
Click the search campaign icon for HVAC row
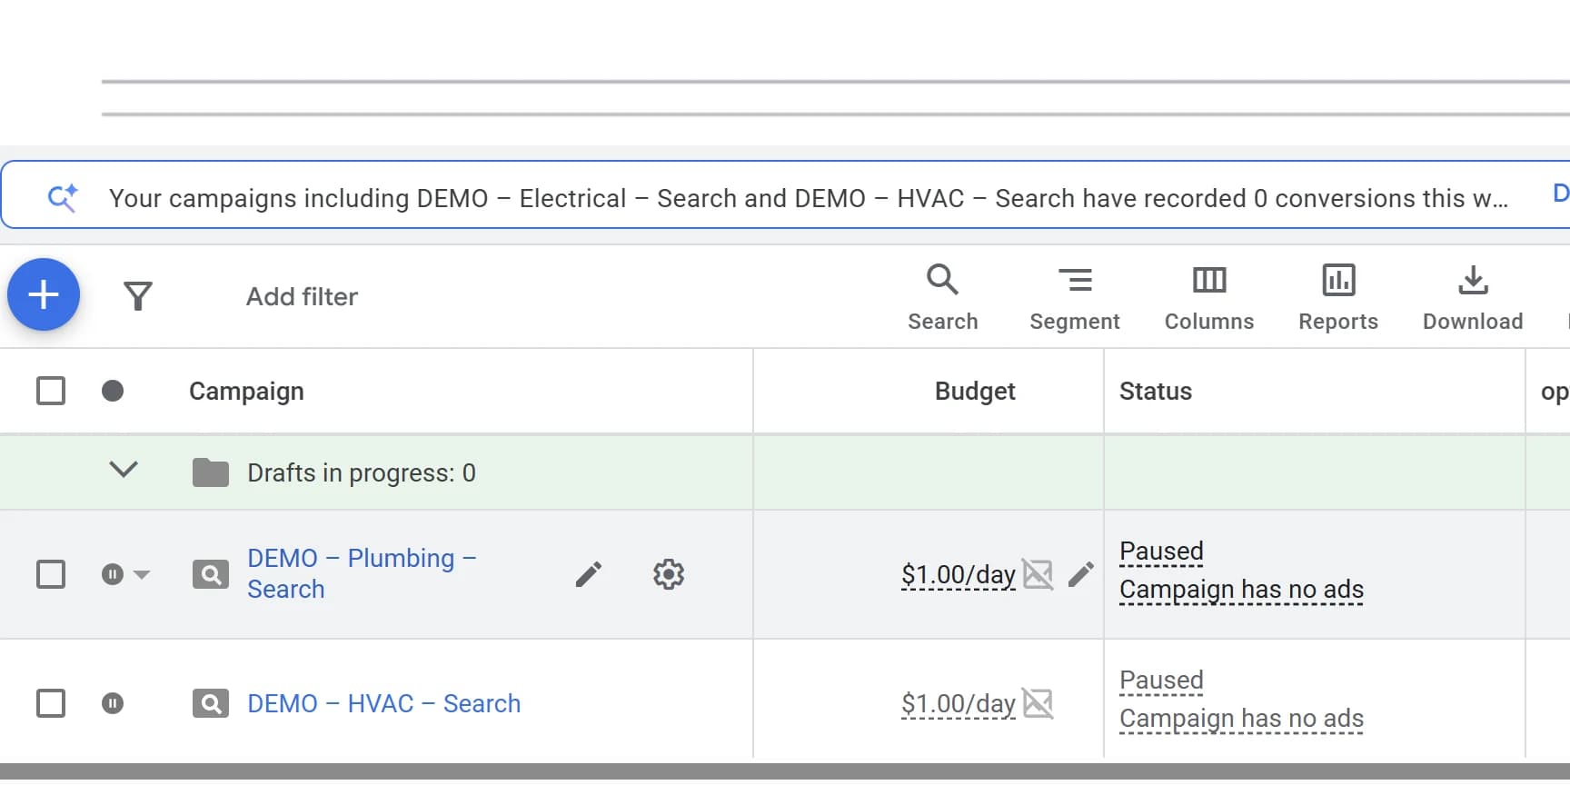pyautogui.click(x=211, y=704)
